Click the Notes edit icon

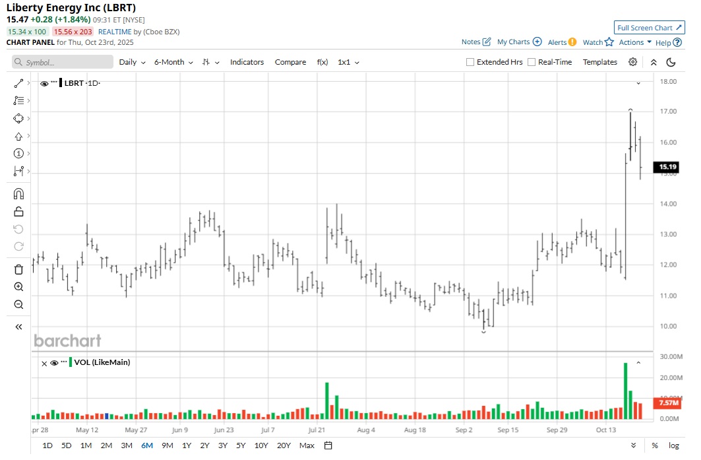487,42
